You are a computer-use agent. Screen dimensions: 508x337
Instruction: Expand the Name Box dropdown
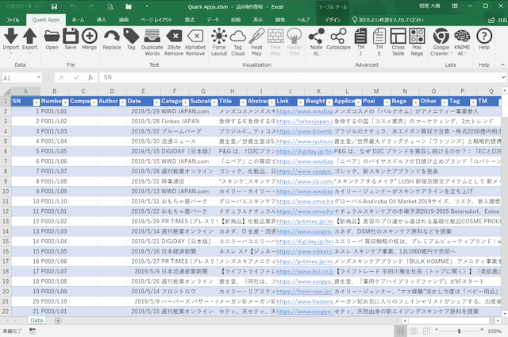point(39,77)
